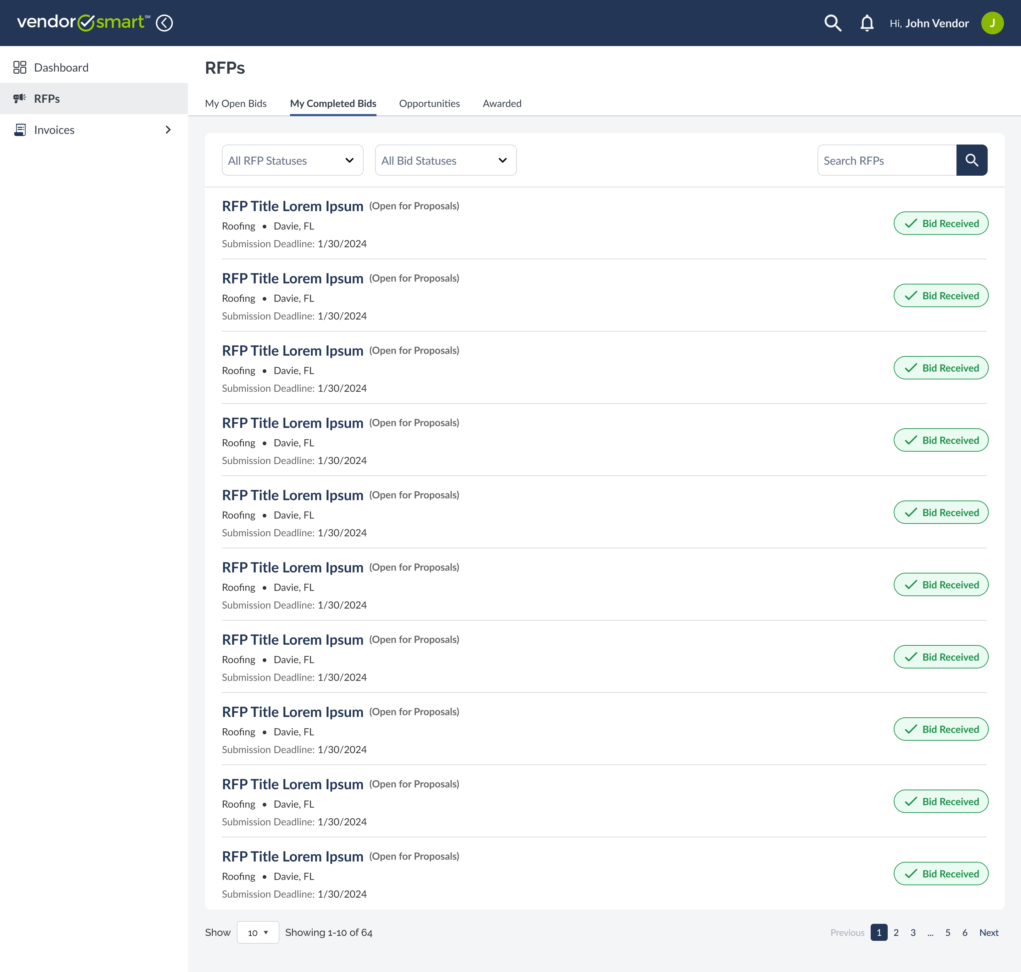This screenshot has height=972, width=1021.
Task: Focus the Search RFPs text field
Action: 886,160
